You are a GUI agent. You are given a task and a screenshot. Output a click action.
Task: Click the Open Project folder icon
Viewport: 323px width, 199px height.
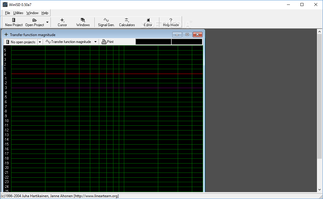coord(34,20)
